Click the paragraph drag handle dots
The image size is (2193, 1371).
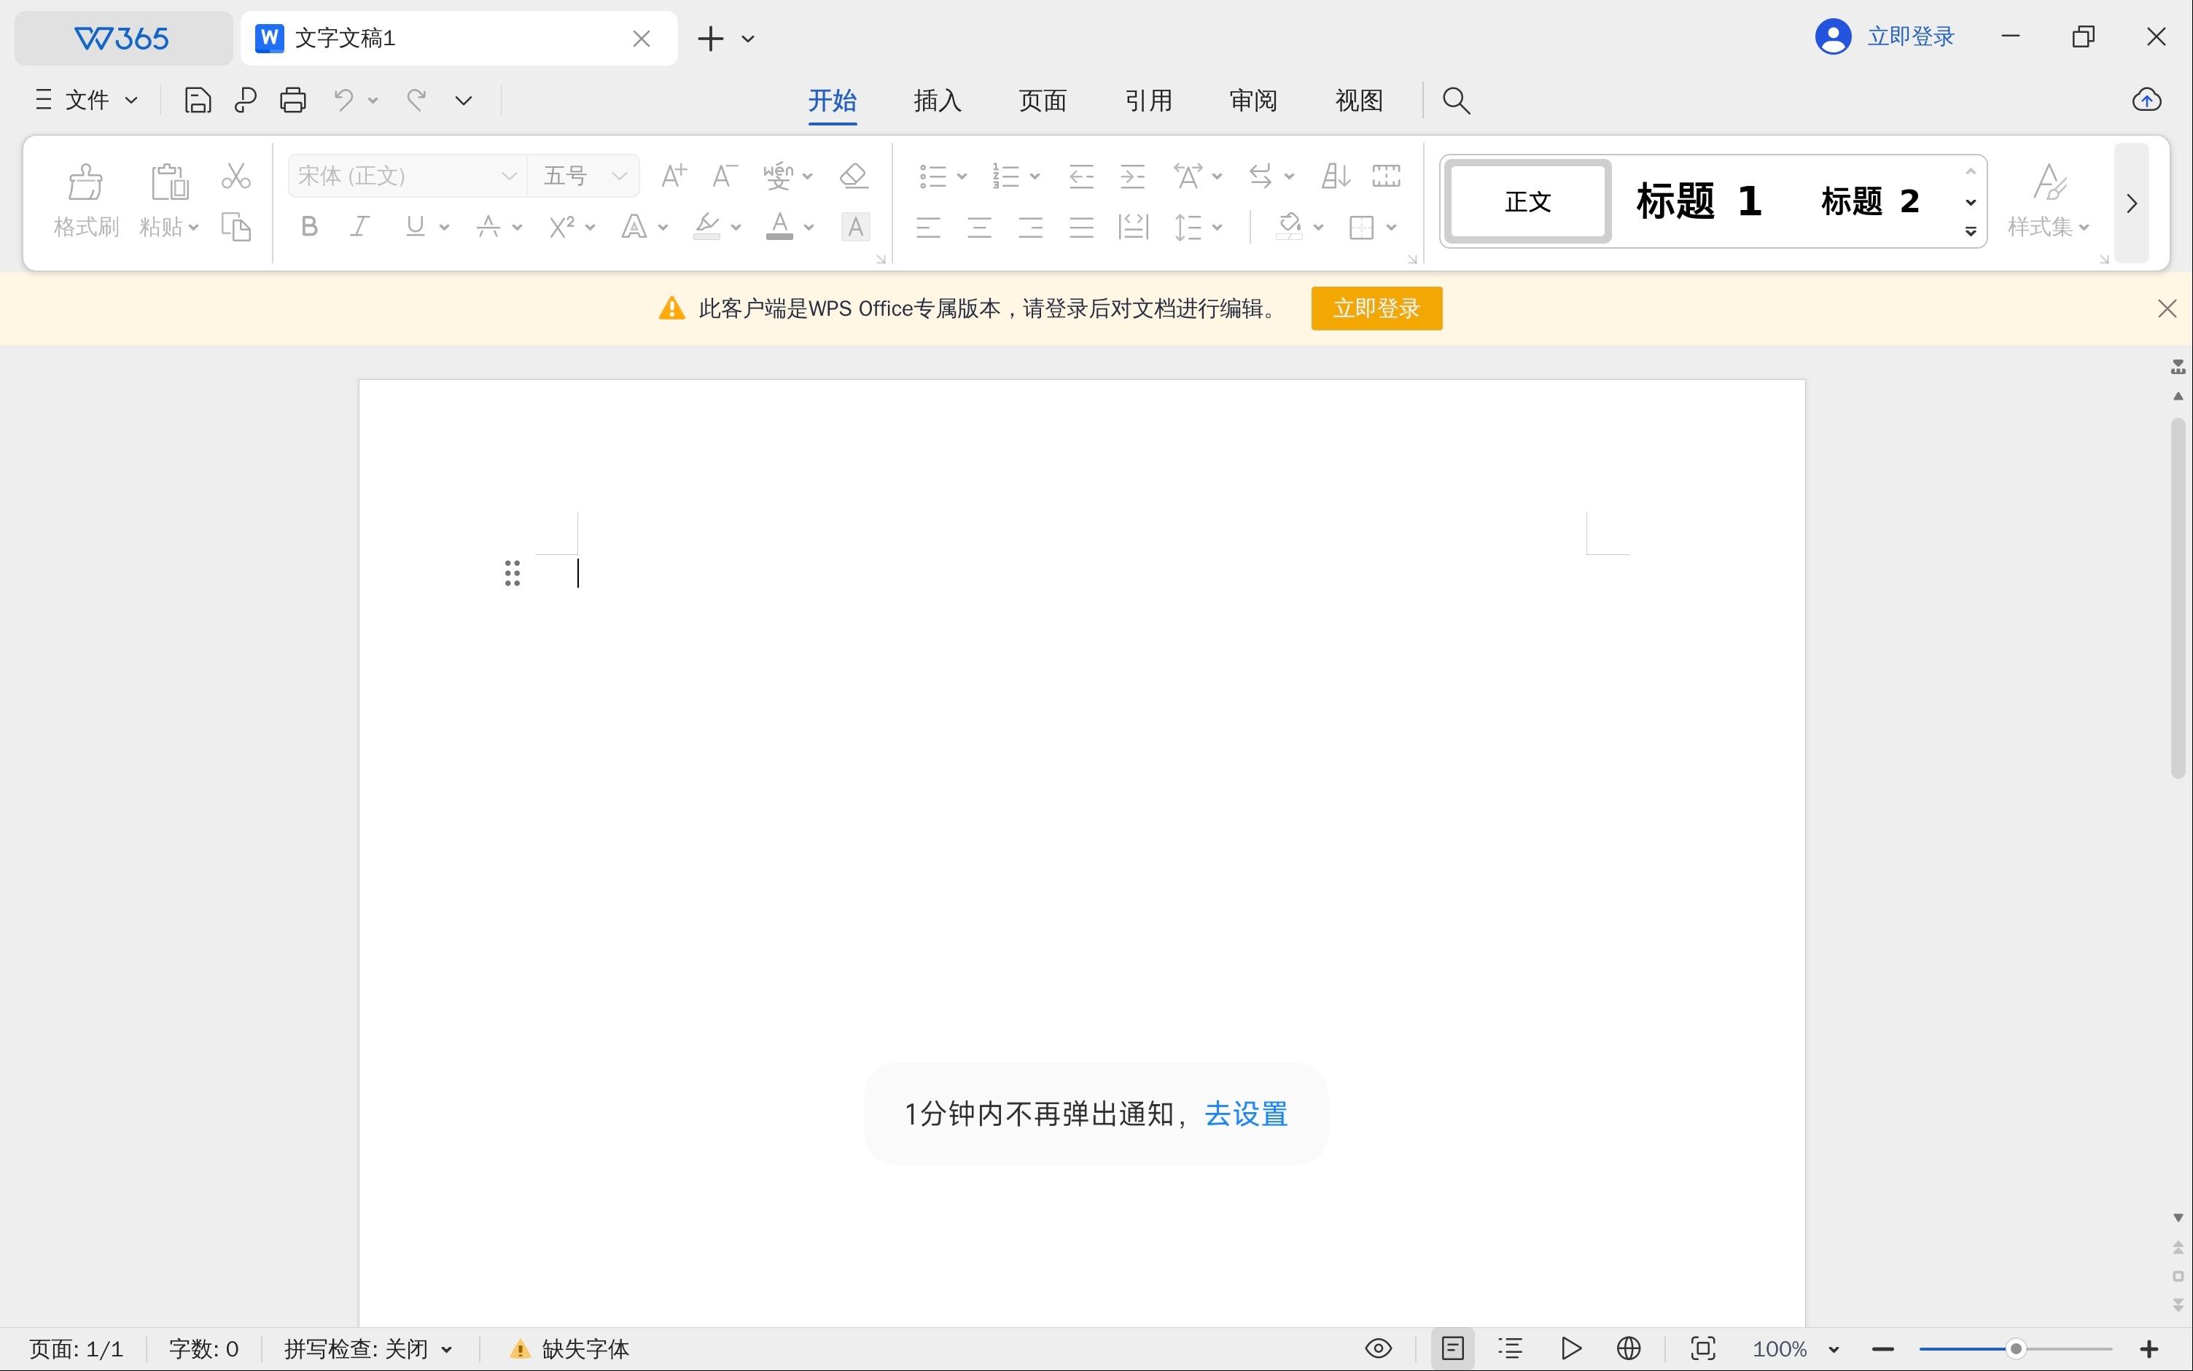(x=512, y=573)
